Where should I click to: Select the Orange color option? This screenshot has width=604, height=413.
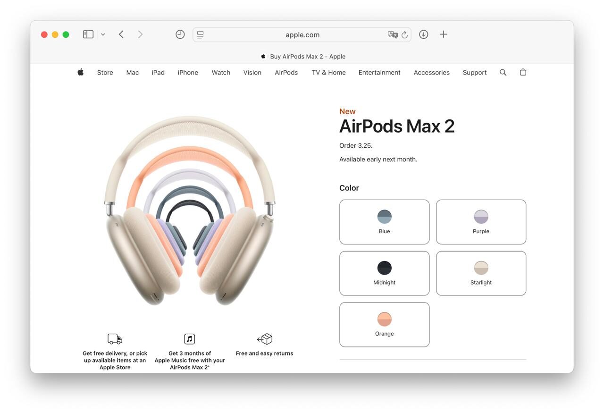click(x=384, y=324)
